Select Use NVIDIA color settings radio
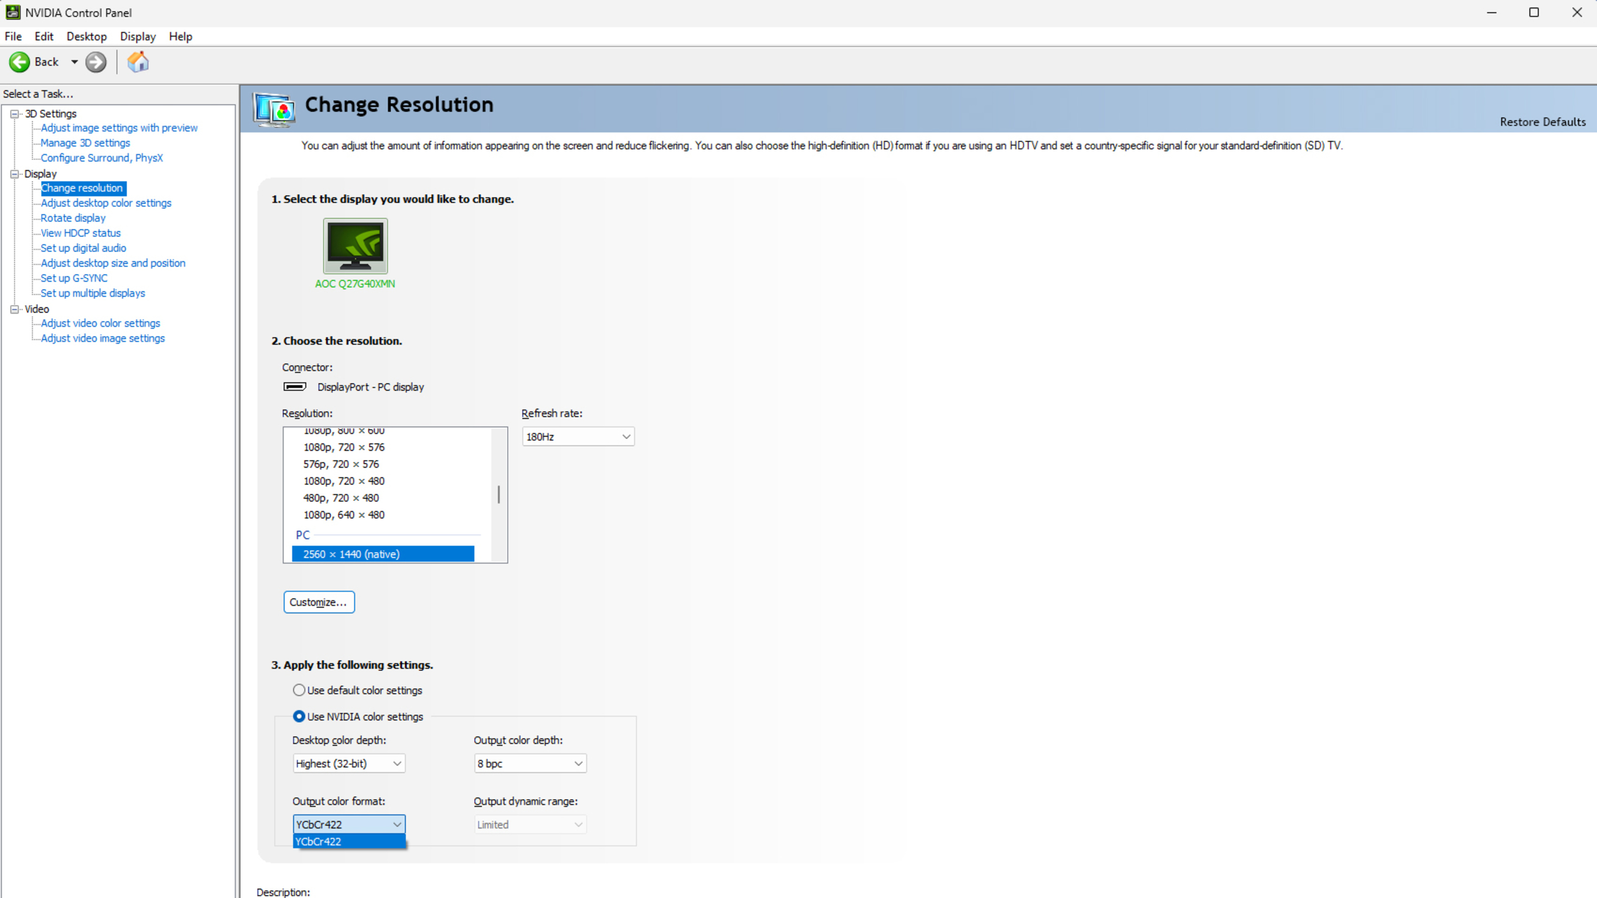Viewport: 1597px width, 898px height. [x=299, y=716]
